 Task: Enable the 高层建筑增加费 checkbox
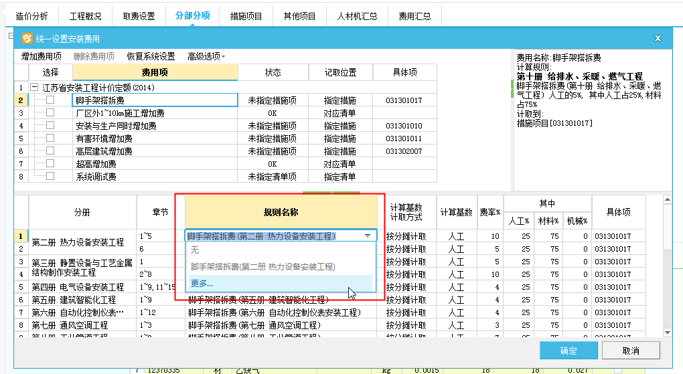[50, 151]
